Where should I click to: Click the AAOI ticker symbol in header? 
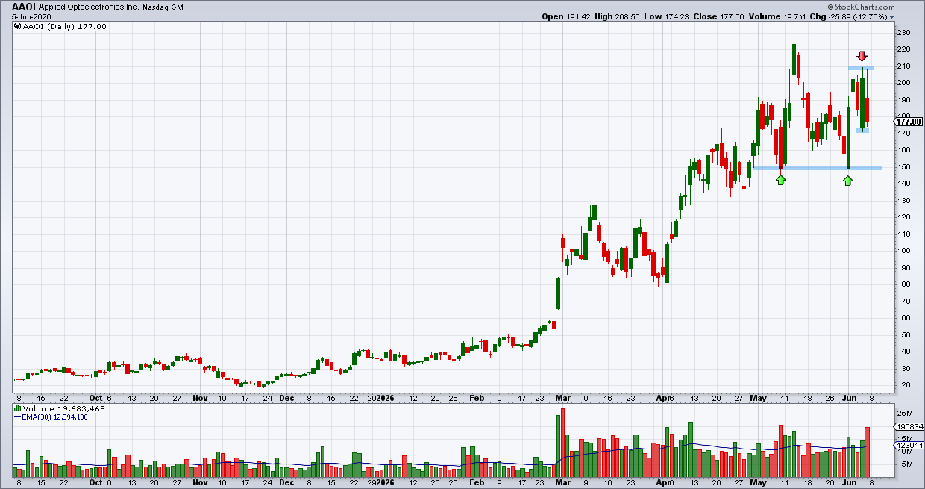coord(24,6)
